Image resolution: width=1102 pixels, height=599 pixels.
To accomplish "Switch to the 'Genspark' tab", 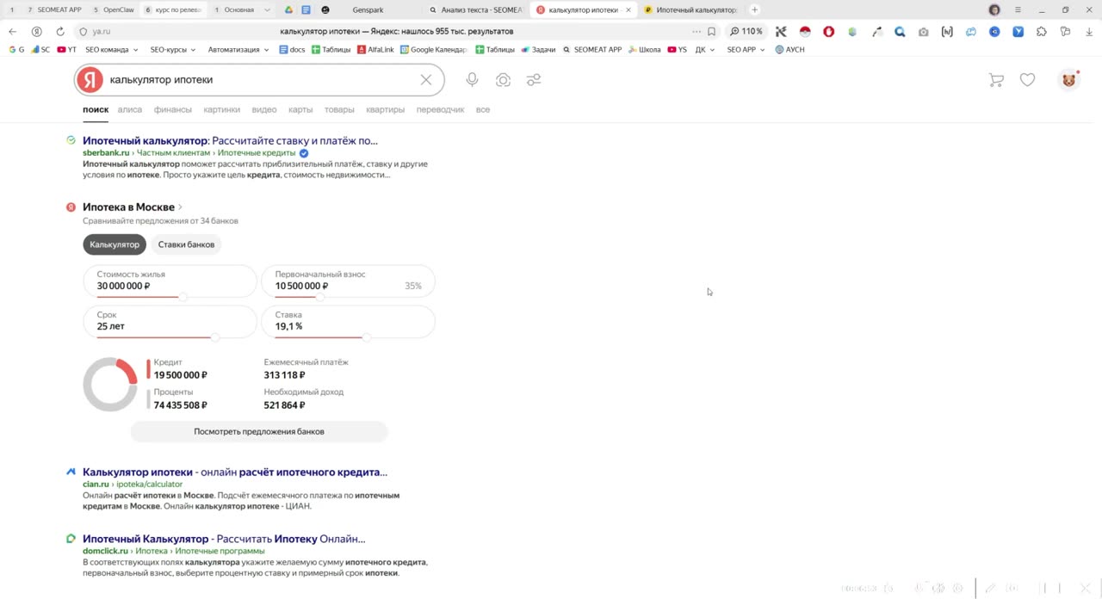I will (368, 9).
